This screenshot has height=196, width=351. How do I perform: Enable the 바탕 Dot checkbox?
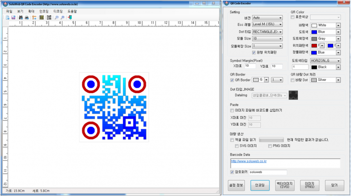[292, 80]
